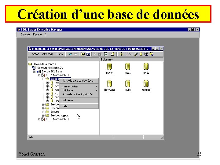Choose Actualiser in context menu
This screenshot has width=220, height=165.
click(79, 101)
